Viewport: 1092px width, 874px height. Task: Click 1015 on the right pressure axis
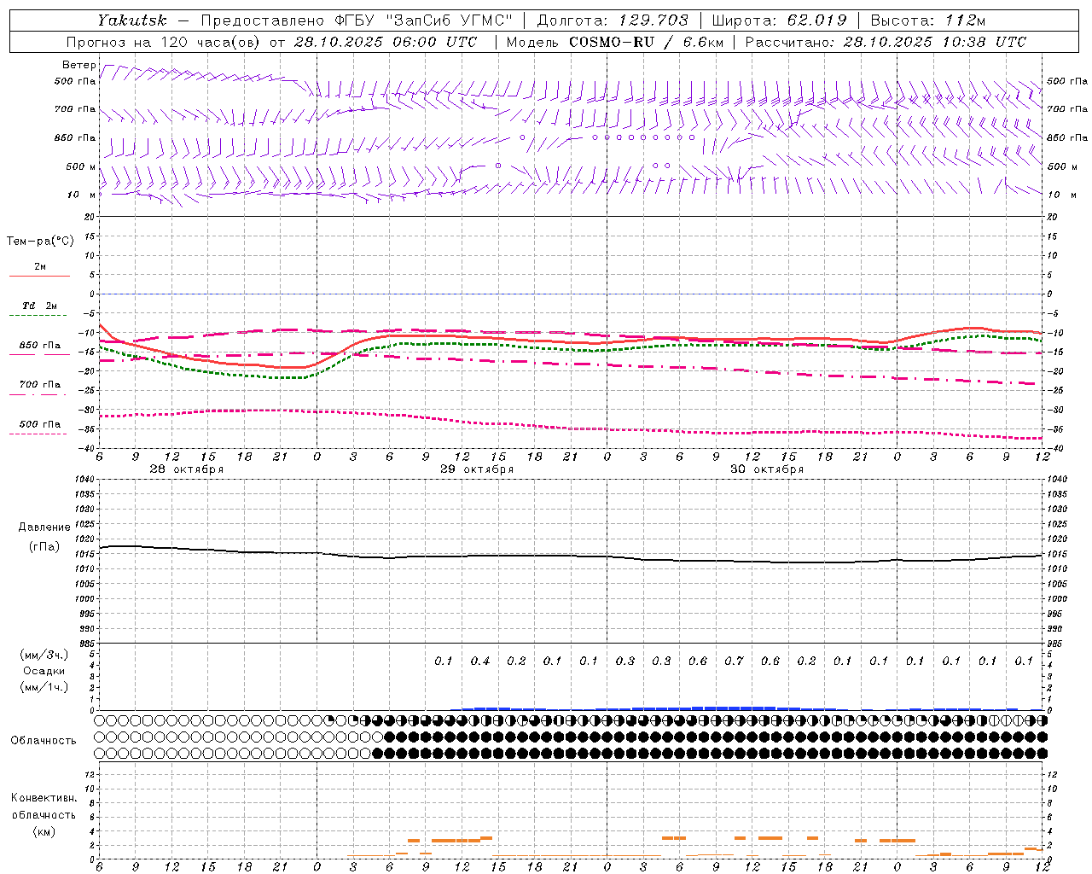(1057, 554)
